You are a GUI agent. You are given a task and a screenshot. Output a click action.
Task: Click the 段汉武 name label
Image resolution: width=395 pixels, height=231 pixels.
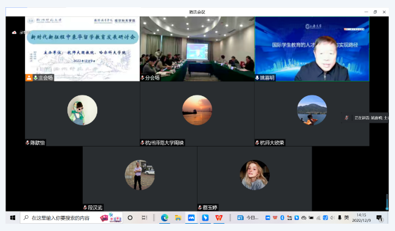coord(95,207)
